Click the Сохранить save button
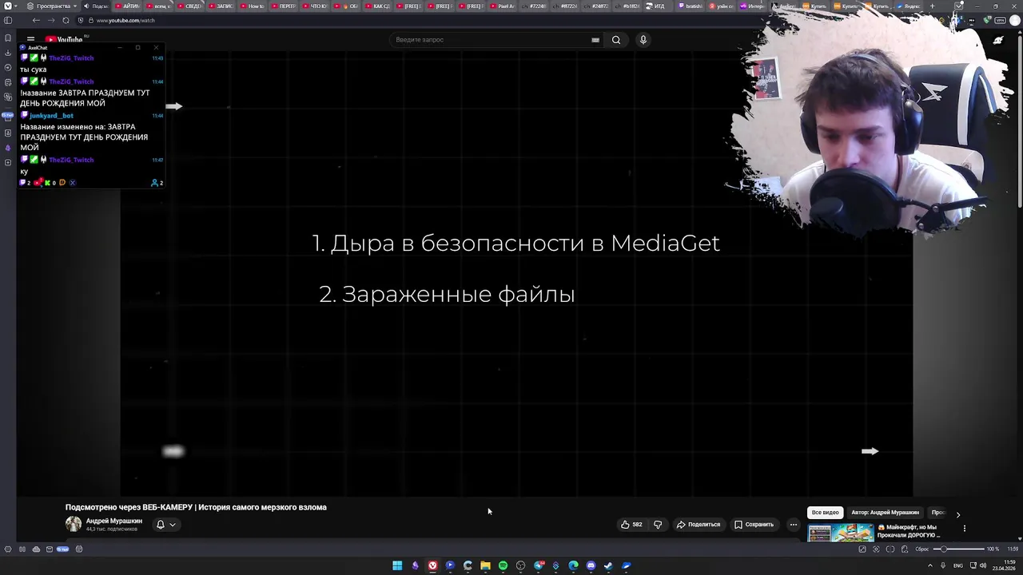This screenshot has width=1023, height=575. click(x=754, y=525)
